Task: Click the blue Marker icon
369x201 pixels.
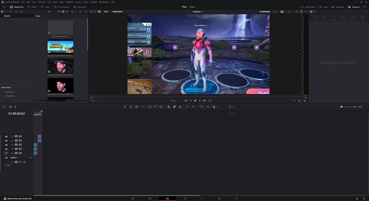Action: click(193, 107)
